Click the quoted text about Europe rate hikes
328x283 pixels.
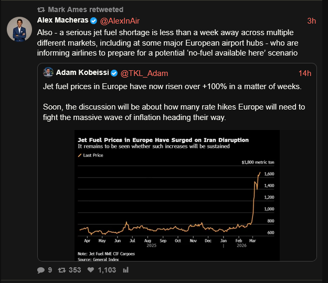tap(181, 112)
